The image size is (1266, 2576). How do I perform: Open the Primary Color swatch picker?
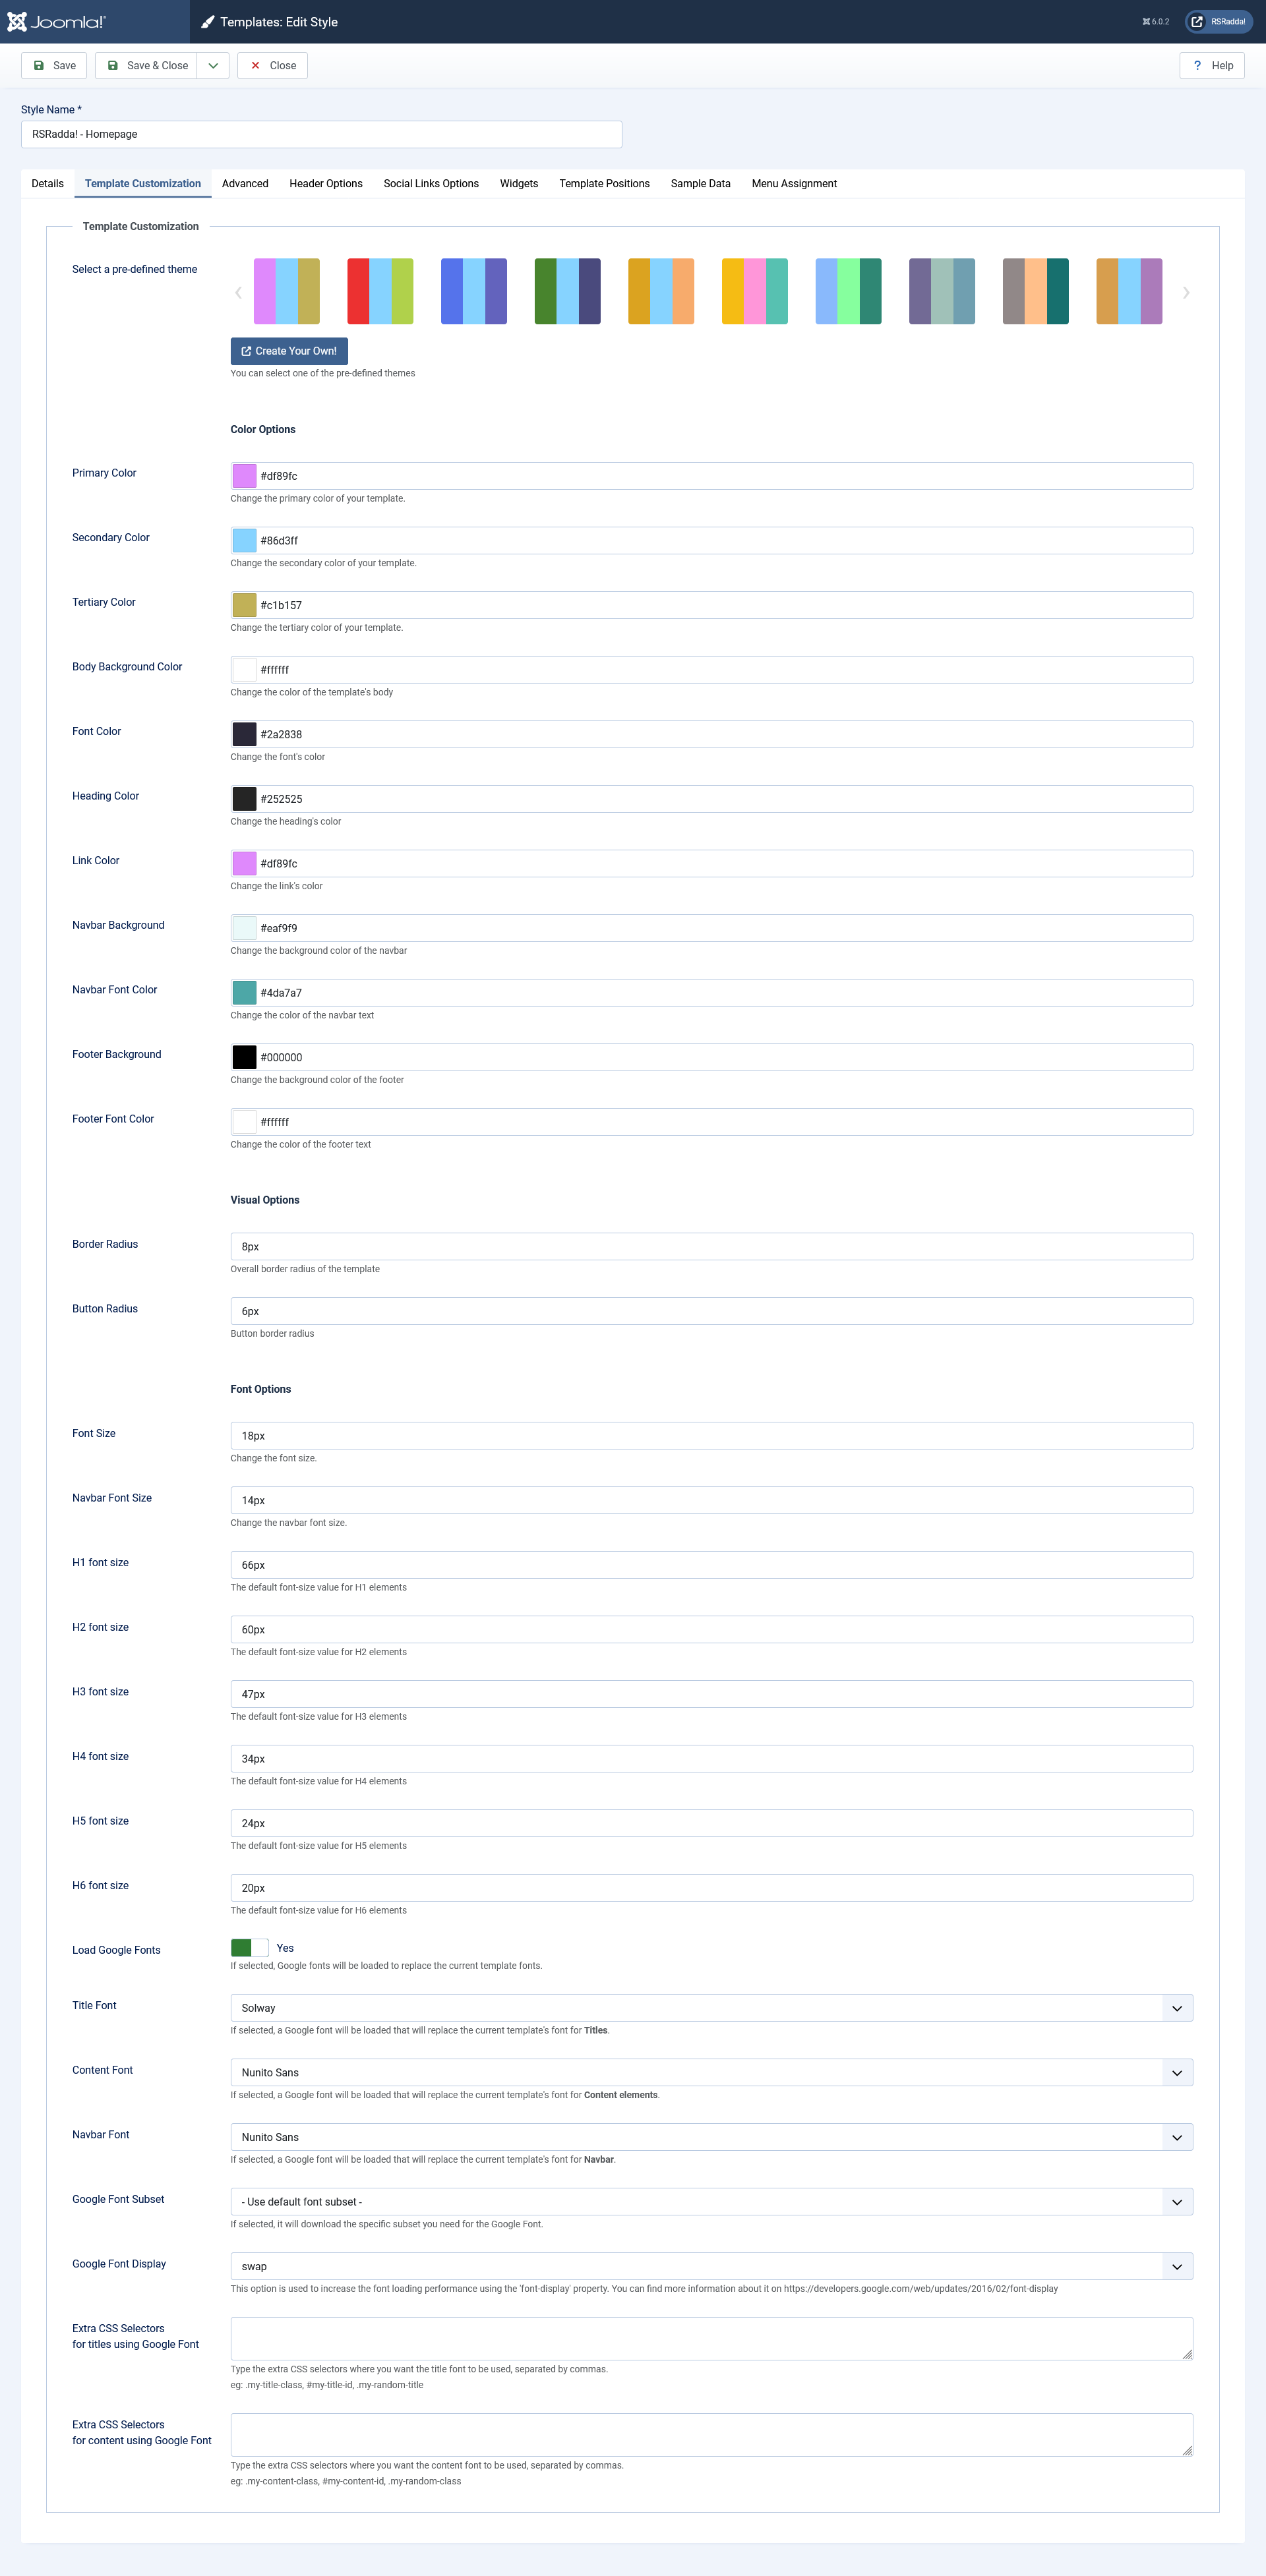pos(244,476)
